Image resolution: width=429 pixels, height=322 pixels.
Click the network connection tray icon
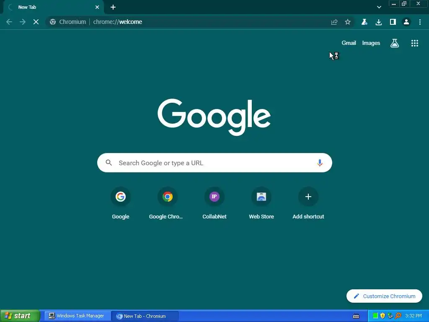click(390, 316)
